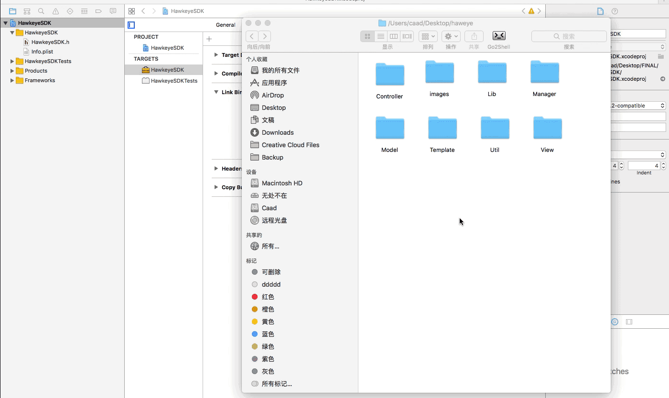Expand Products group in navigator
This screenshot has height=398, width=669.
(x=12, y=71)
